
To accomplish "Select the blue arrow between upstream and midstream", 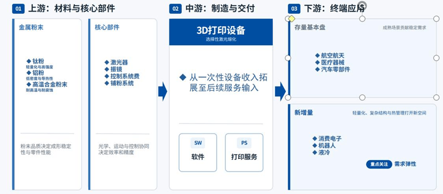I will pyautogui.click(x=162, y=92).
